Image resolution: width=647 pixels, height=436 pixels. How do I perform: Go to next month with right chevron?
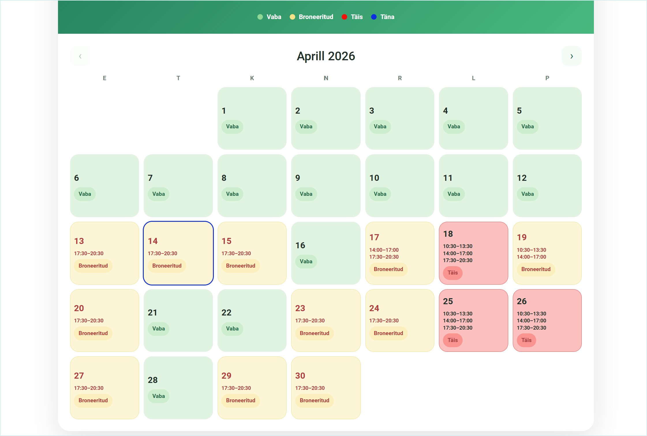click(x=571, y=56)
